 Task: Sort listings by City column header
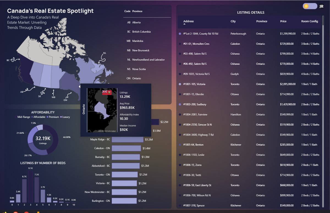pos(233,21)
